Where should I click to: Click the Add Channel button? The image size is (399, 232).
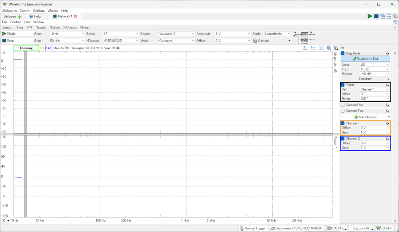(365, 117)
